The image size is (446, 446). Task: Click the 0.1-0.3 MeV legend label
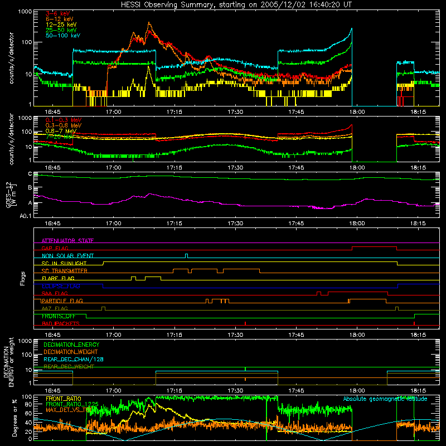tap(64, 120)
